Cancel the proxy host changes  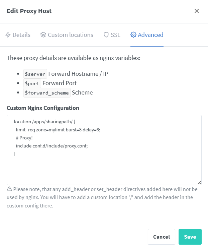tap(162, 237)
